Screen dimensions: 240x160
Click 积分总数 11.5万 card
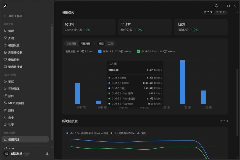coord(145,27)
